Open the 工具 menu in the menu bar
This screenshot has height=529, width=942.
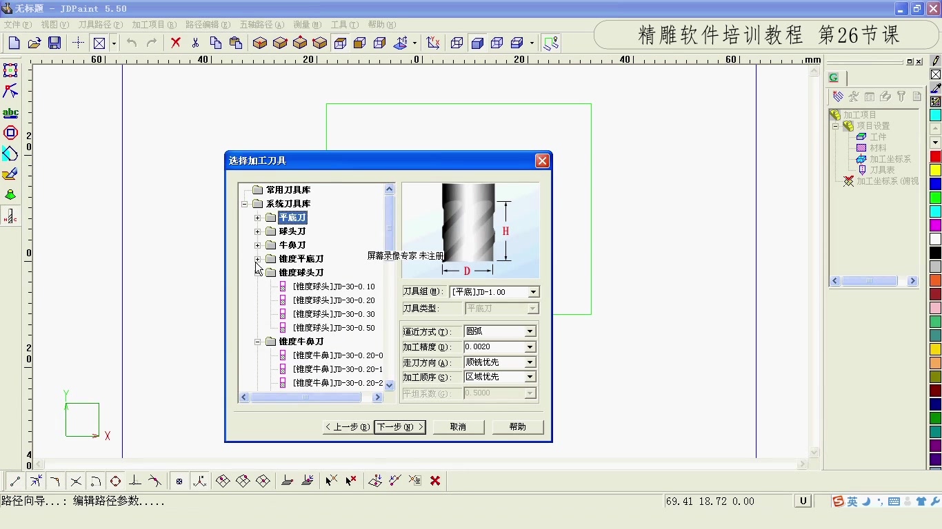point(343,24)
